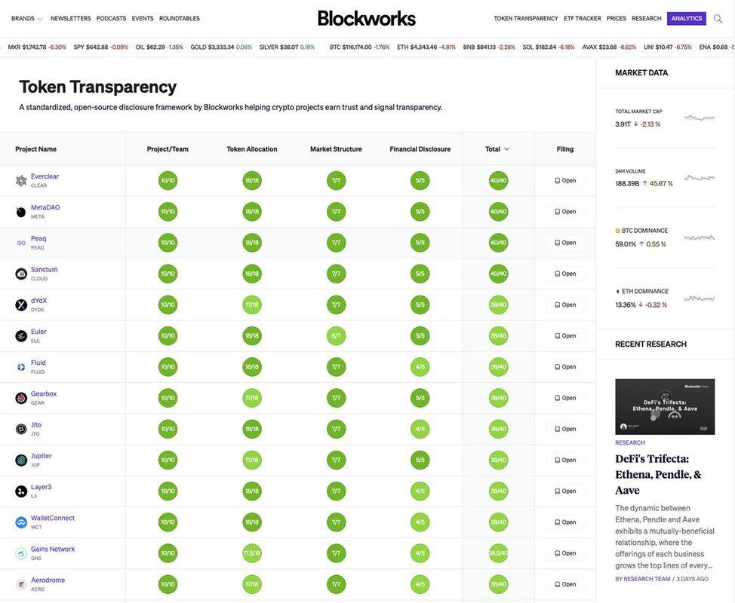Click Gains Network's 17.5/18 allocation badge

[252, 553]
